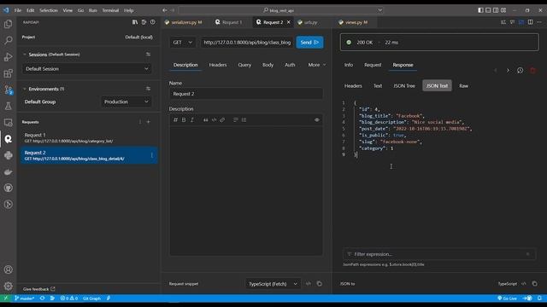Click the request URL input field
This screenshot has height=307, width=547.
click(x=247, y=42)
